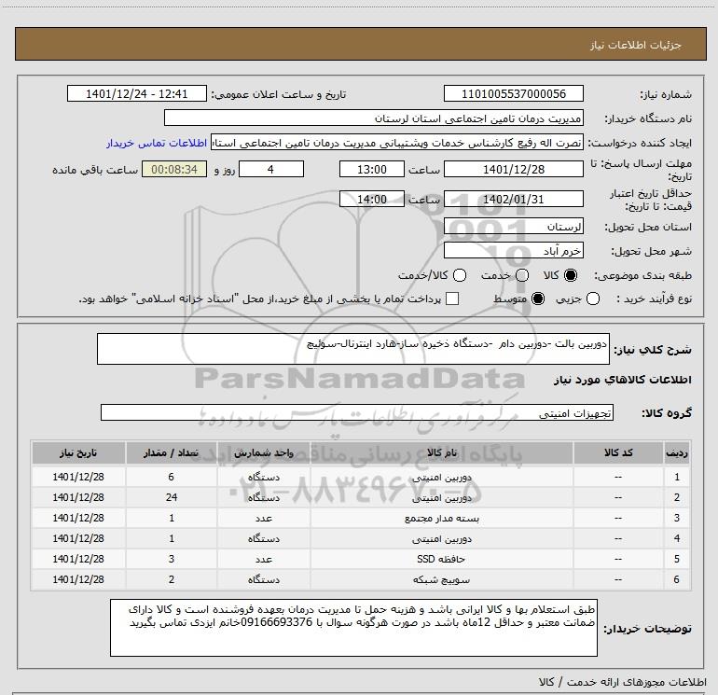718x695 pixels.
Task: Click the response deadline time 13:00 field
Action: (x=372, y=170)
